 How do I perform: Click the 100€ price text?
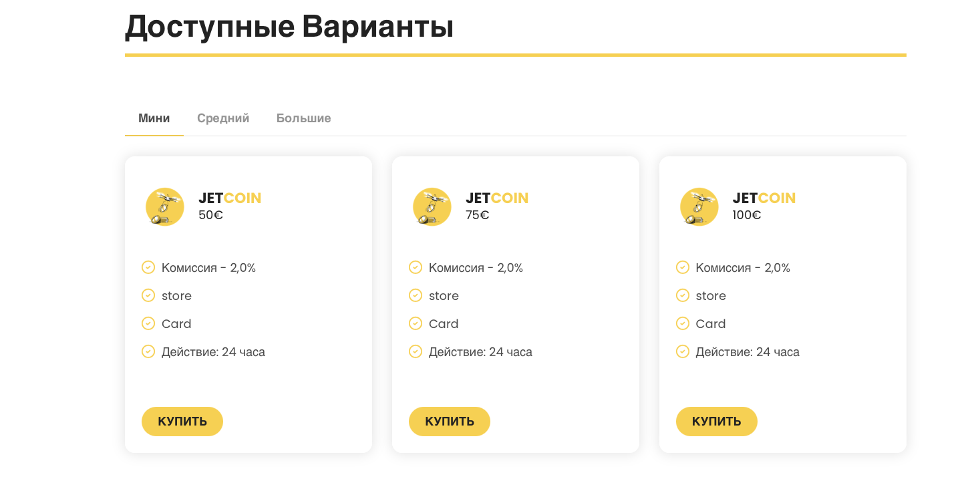tap(747, 215)
